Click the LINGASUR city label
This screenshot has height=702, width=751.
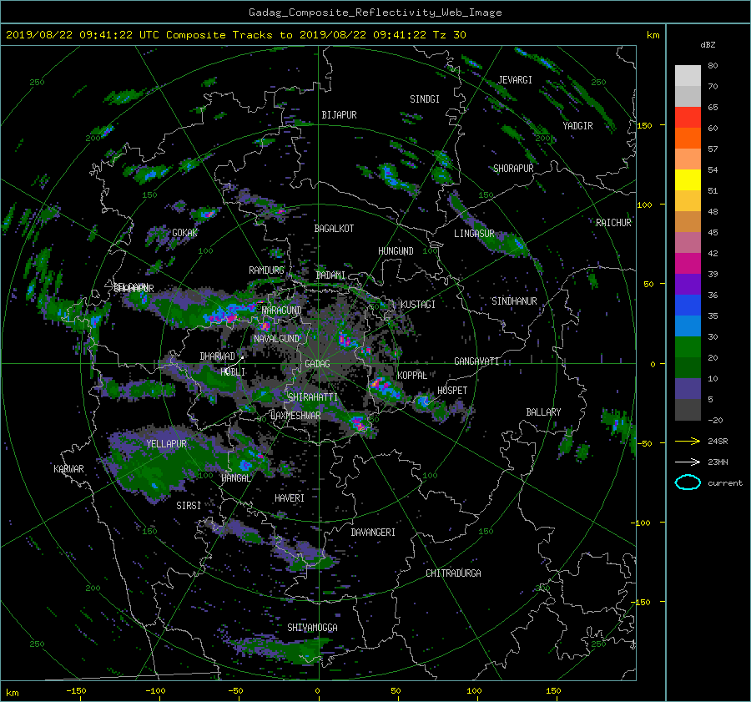[474, 234]
